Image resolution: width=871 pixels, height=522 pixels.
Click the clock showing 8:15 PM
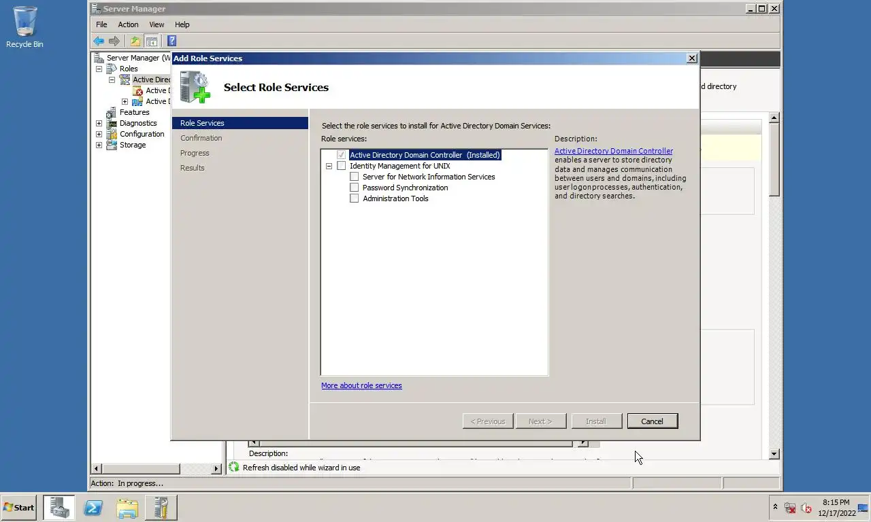click(836, 502)
